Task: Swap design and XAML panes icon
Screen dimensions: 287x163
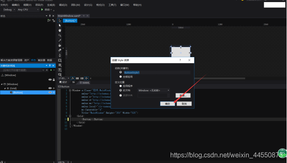Action: (74, 82)
